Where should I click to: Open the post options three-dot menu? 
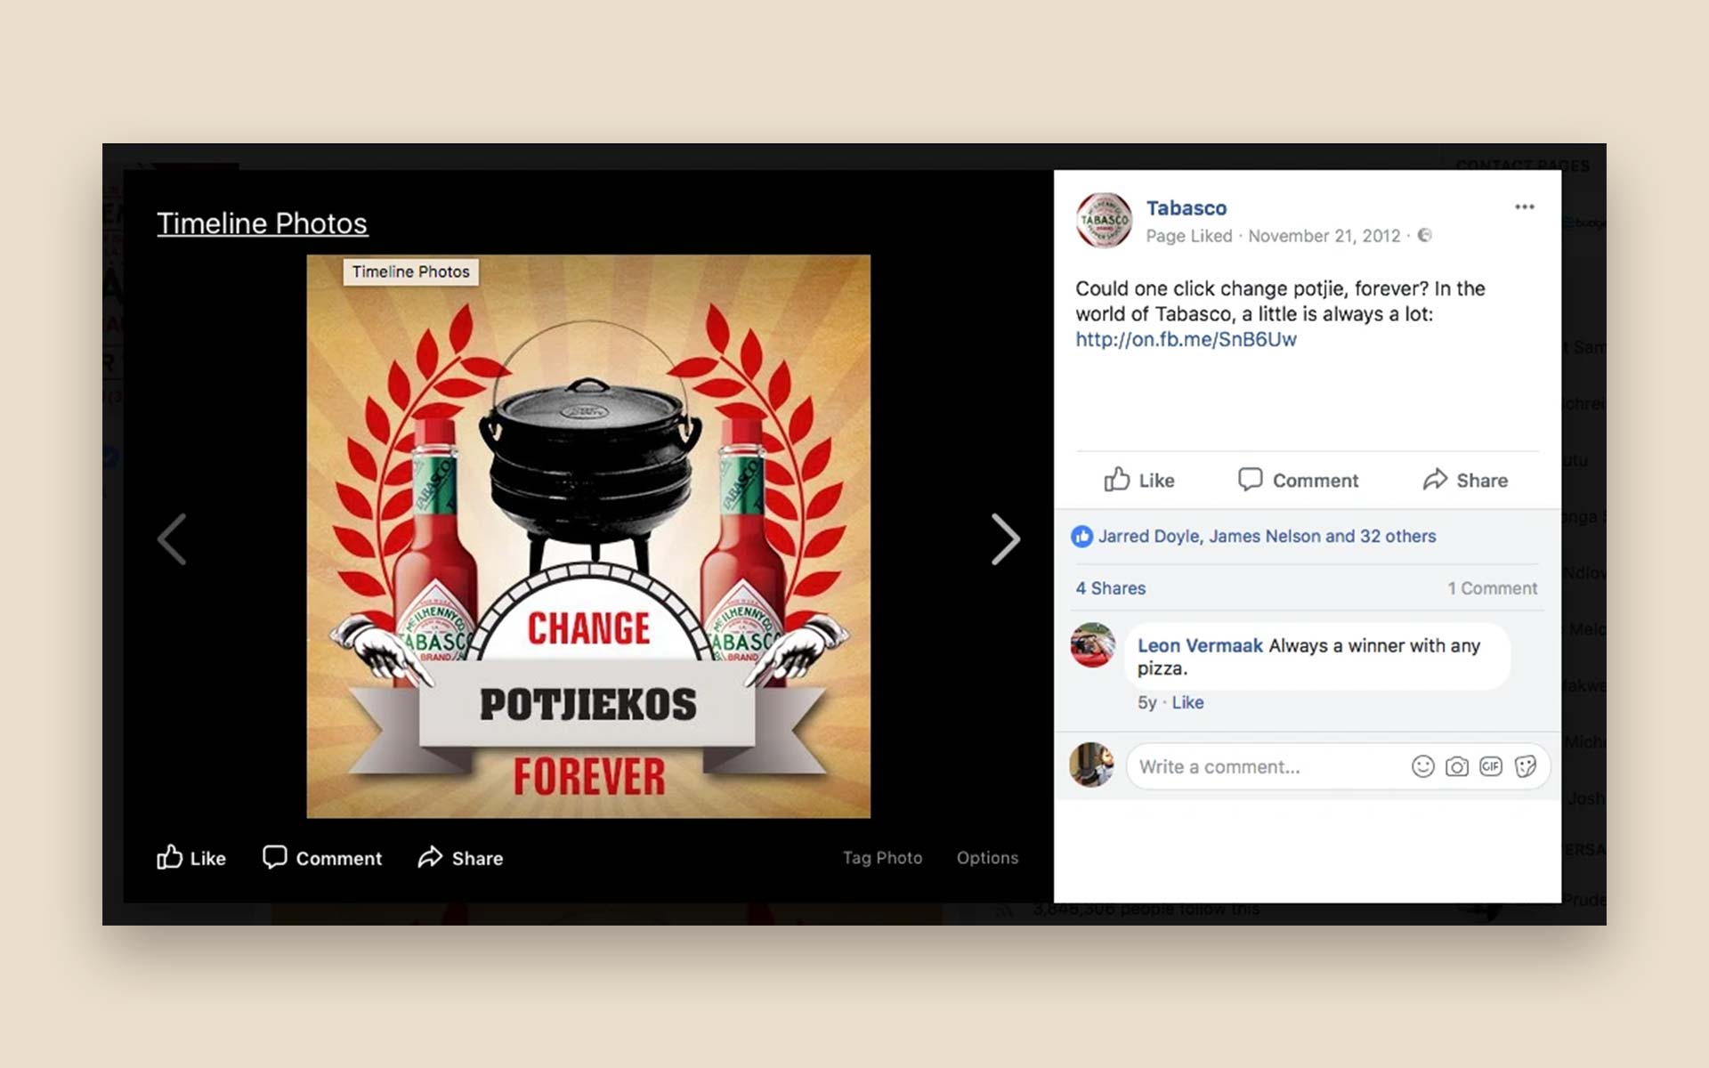[1525, 206]
